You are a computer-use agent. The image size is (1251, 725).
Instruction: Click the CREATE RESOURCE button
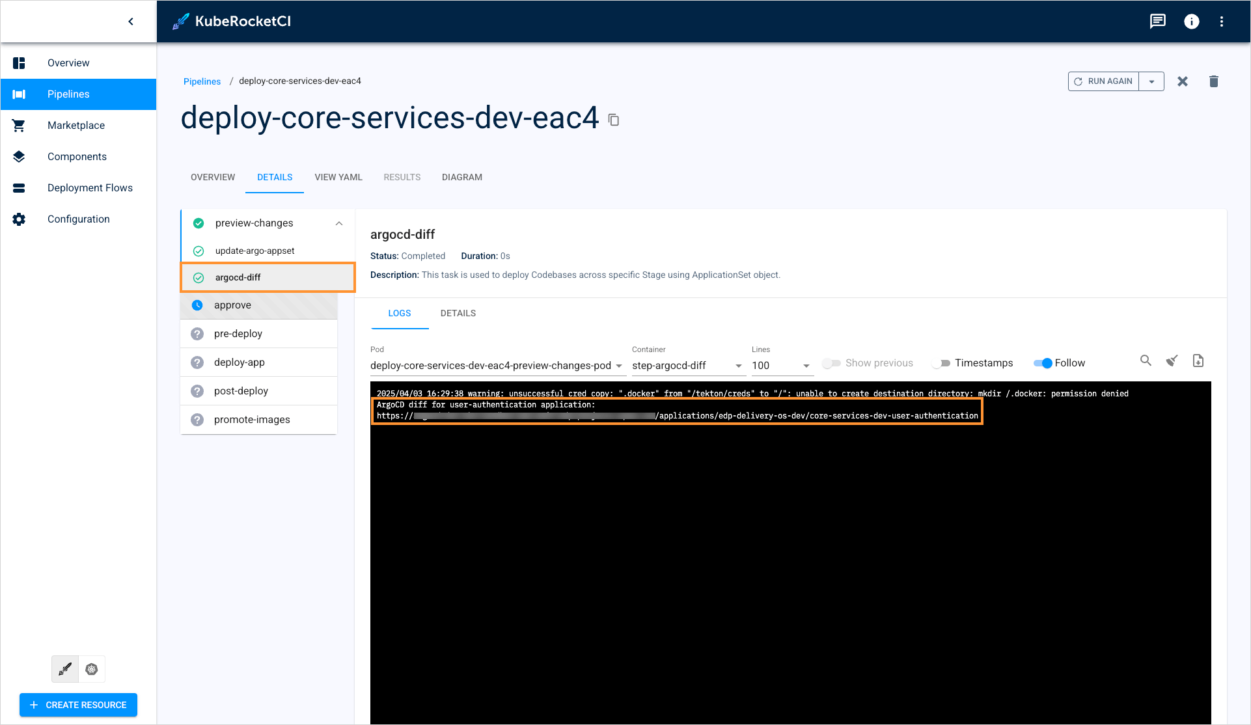(78, 705)
